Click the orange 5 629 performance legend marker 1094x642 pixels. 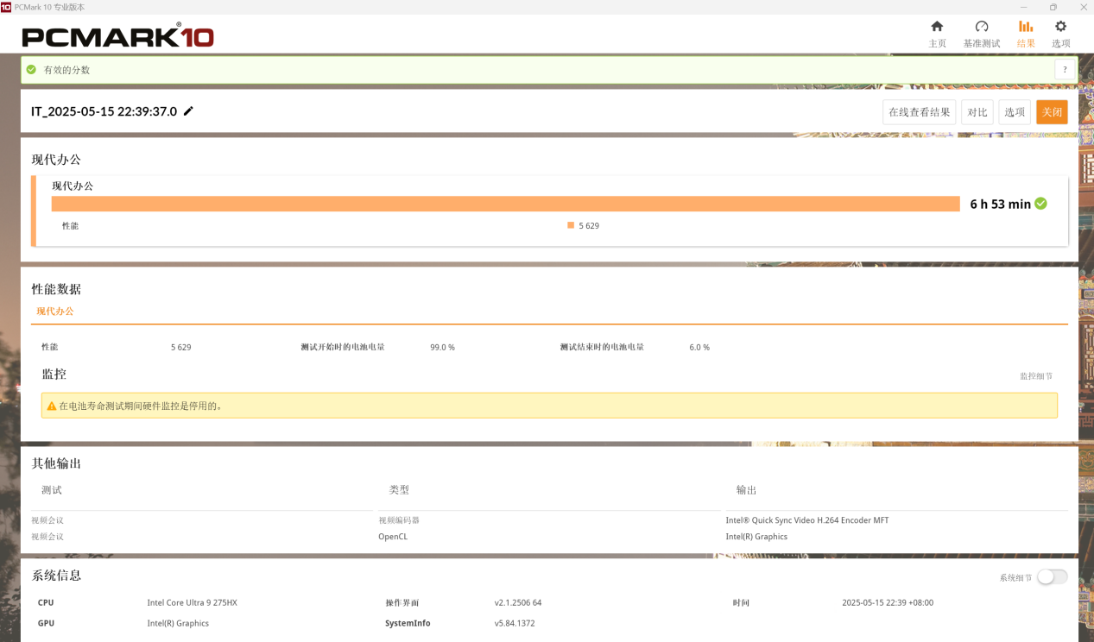571,225
